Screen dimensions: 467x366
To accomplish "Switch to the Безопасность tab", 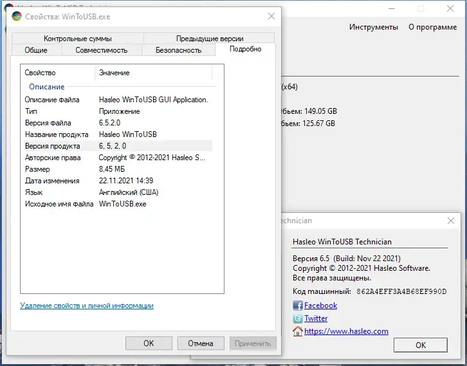I will tap(178, 50).
